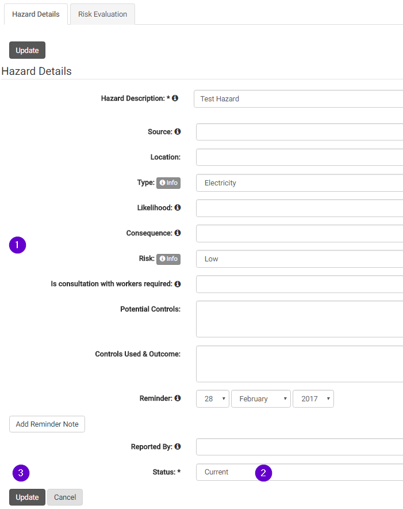This screenshot has width=403, height=509.
Task: Open the Risk dropdown showing Low
Action: (300, 259)
